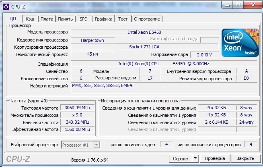Click the E0 core revision value
The width and height of the screenshot is (263, 168).
click(247, 78)
